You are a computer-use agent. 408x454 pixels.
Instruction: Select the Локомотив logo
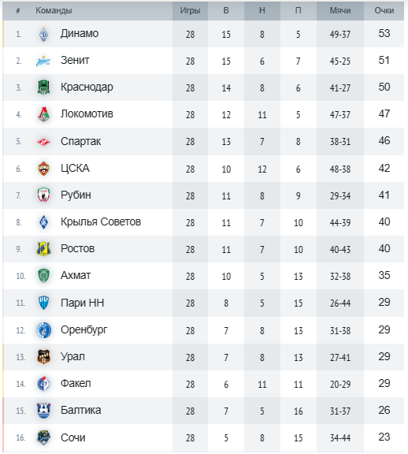point(43,114)
